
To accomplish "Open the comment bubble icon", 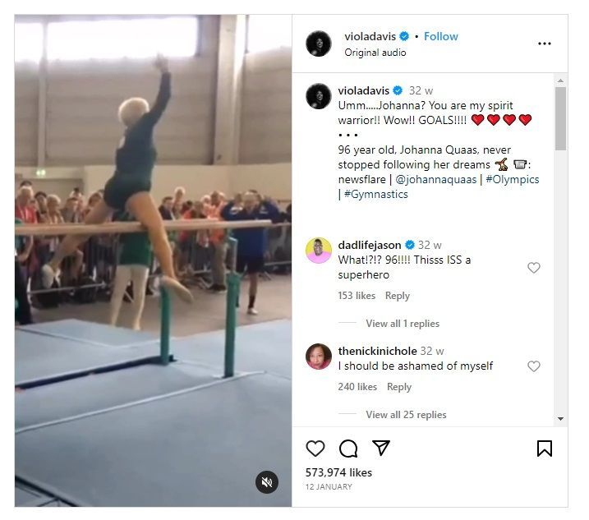I will [348, 449].
